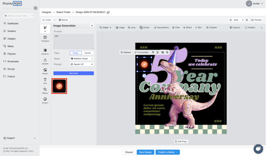Open the Blur option
Screen dimensions: 266x156
198,27
